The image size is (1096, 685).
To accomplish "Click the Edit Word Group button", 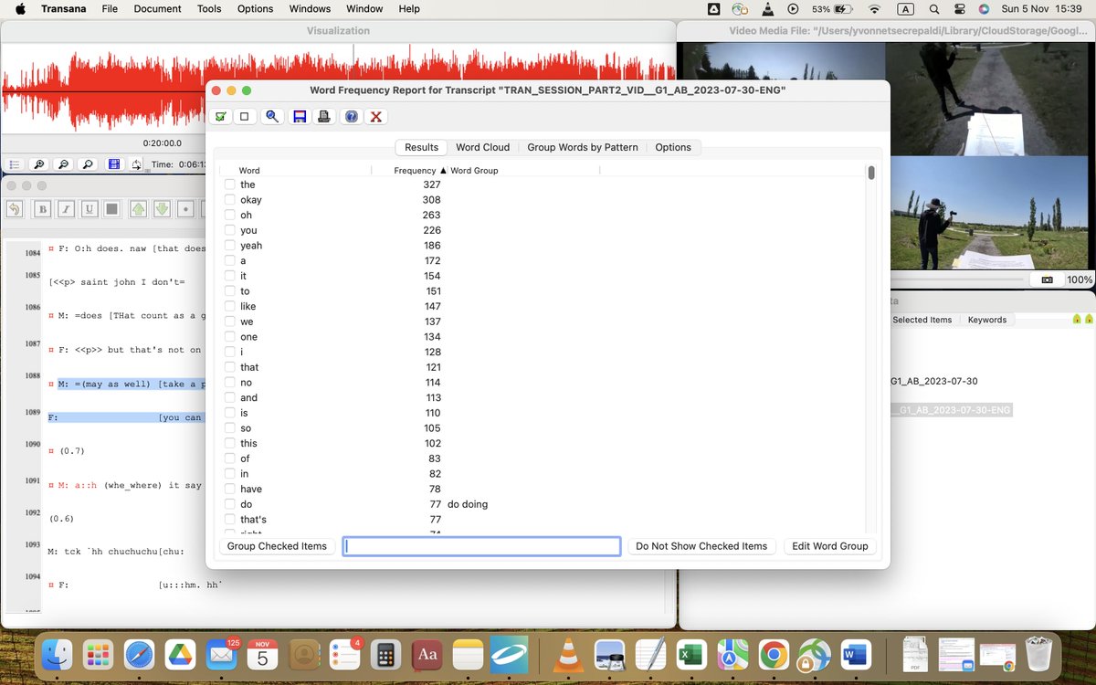I will coord(830,546).
